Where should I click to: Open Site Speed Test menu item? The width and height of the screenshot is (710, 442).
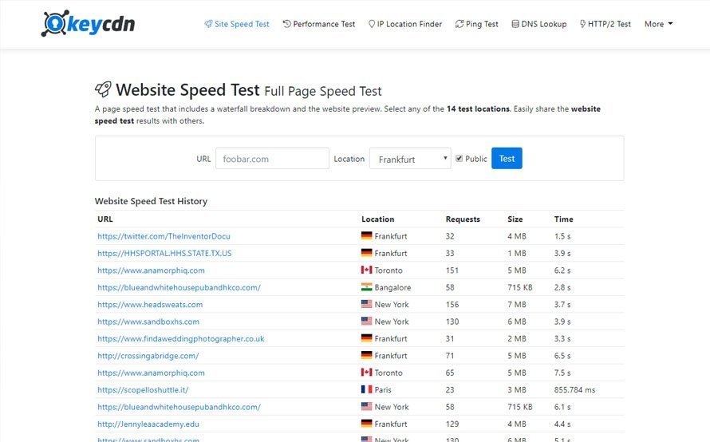pyautogui.click(x=237, y=24)
